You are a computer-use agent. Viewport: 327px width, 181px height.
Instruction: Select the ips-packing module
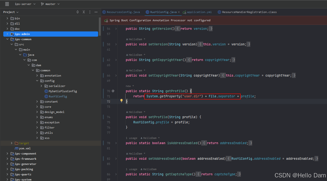[22, 169]
